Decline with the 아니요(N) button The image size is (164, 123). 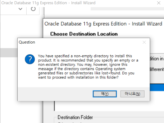click(x=132, y=94)
